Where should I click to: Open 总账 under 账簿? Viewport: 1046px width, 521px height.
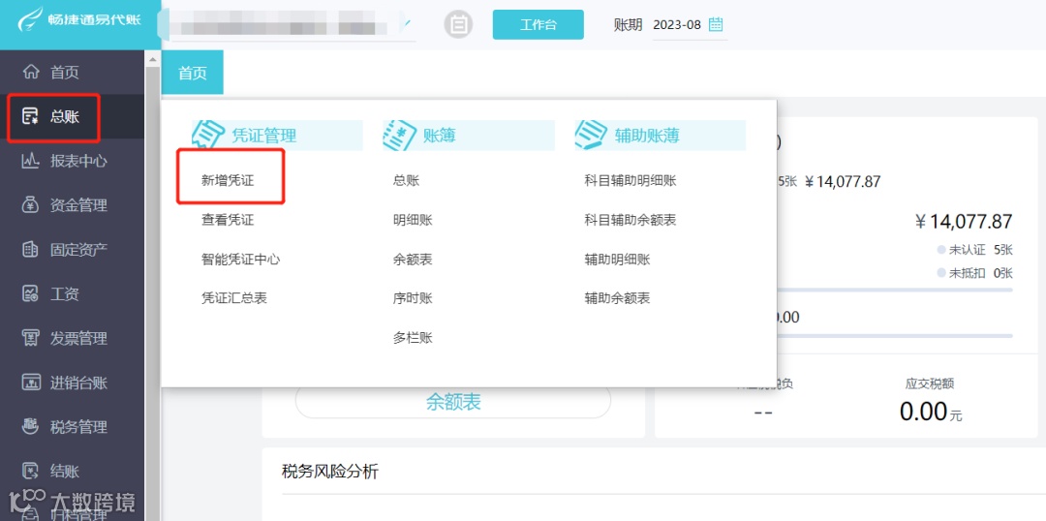click(406, 180)
